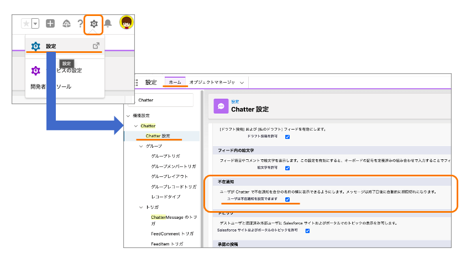Open グループメンバートリガ in the sidebar
Image resolution: width=471 pixels, height=264 pixels.
click(174, 166)
